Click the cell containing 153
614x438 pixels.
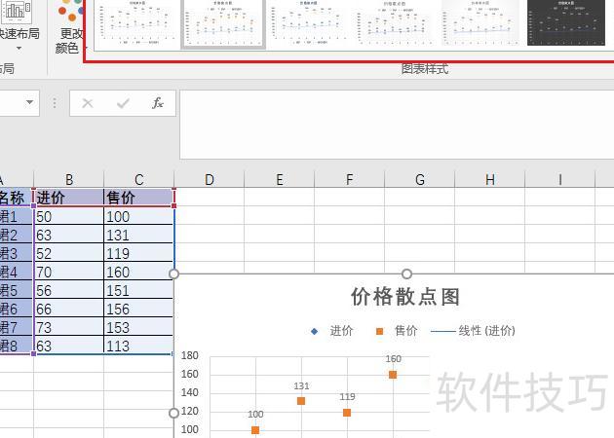click(x=139, y=327)
